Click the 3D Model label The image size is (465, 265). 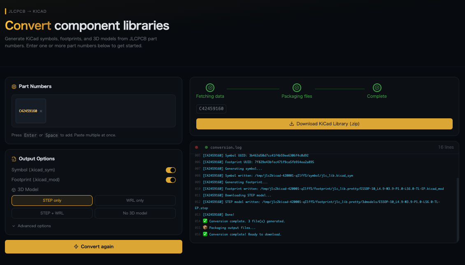[x=28, y=189]
